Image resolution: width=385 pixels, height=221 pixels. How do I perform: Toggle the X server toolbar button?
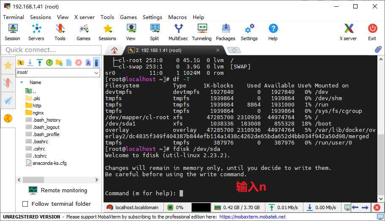point(348,32)
